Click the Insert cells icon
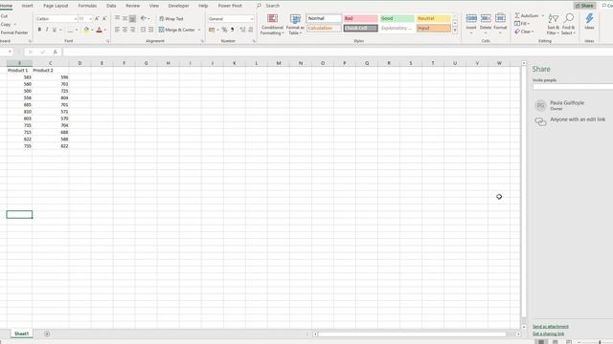Image resolution: width=613 pixels, height=344 pixels. (471, 18)
